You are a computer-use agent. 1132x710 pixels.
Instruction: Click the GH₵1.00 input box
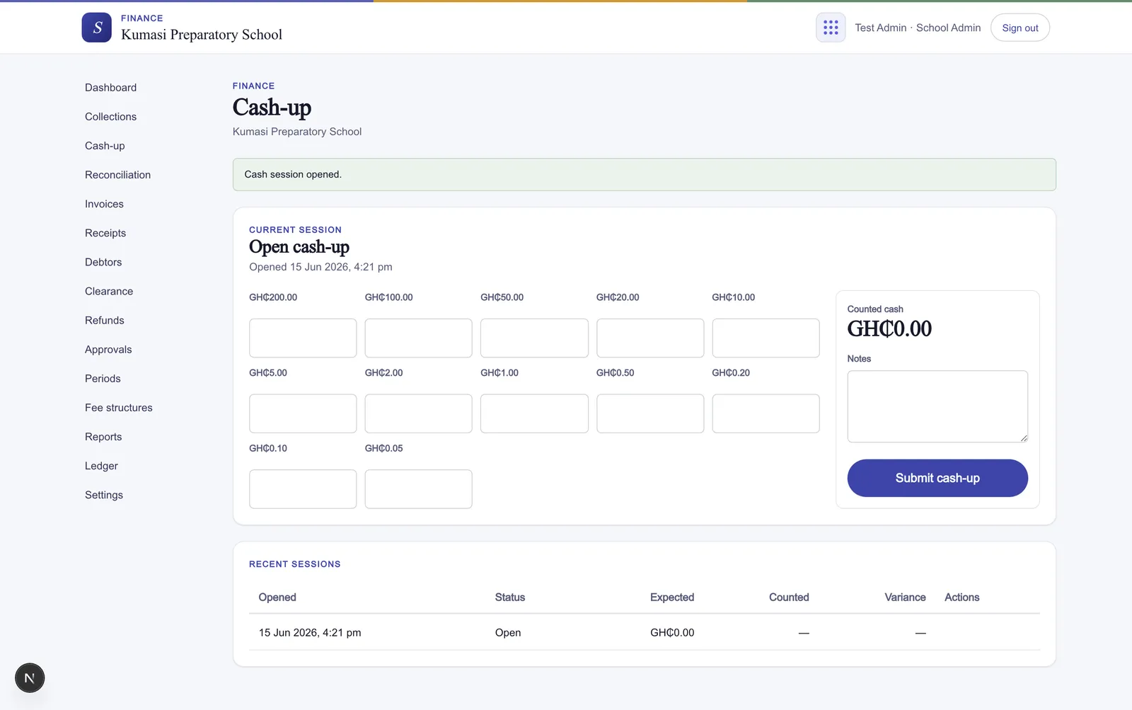coord(534,413)
